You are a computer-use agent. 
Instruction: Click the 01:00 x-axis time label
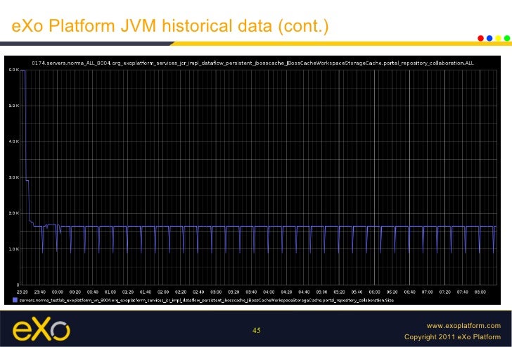[x=110, y=292]
